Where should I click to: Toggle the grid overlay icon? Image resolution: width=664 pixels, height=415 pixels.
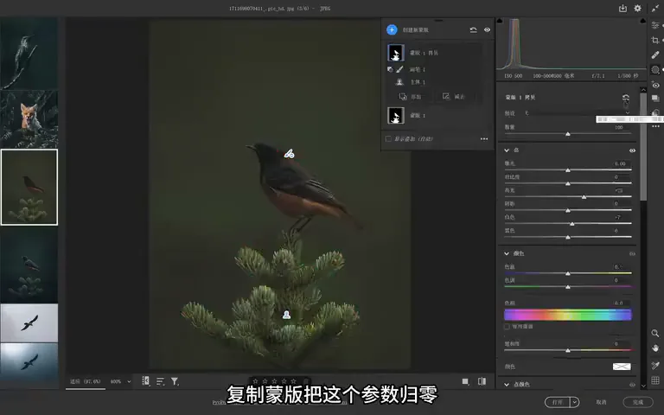[x=655, y=380]
